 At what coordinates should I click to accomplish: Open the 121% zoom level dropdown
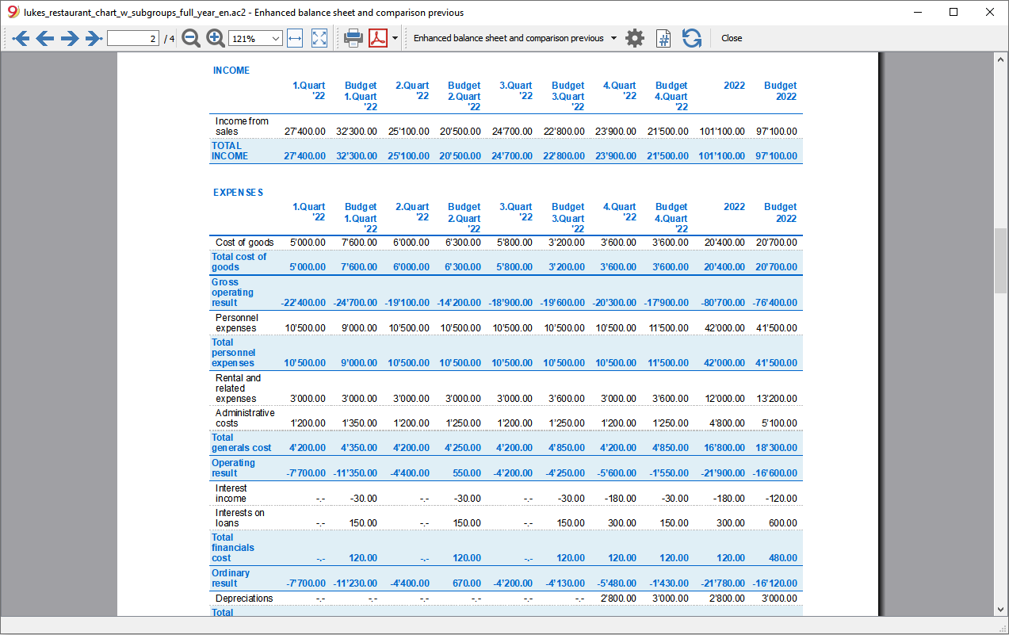255,38
